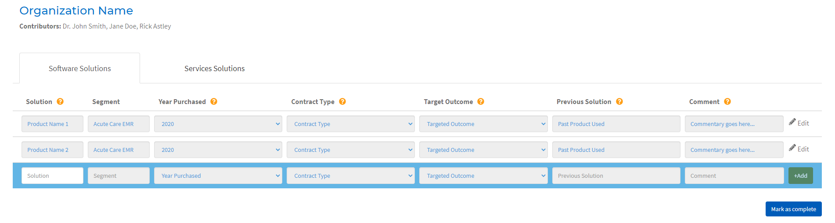835x223 pixels.
Task: Click the Target Outcome help icon
Action: [481, 101]
